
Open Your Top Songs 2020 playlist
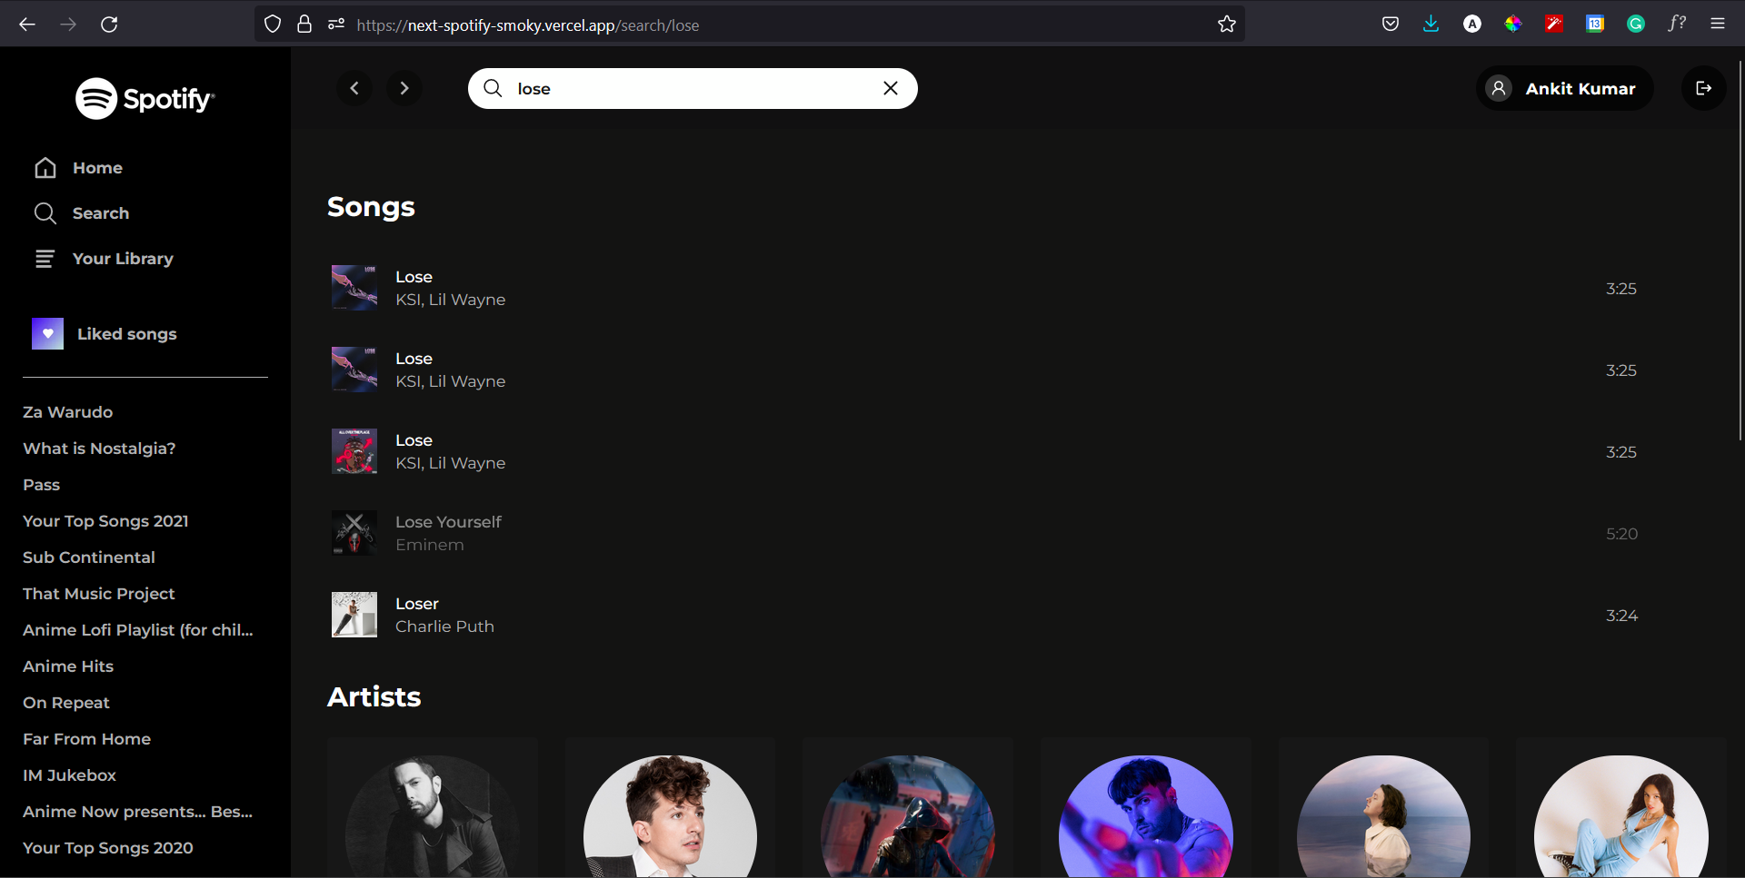[x=108, y=848]
